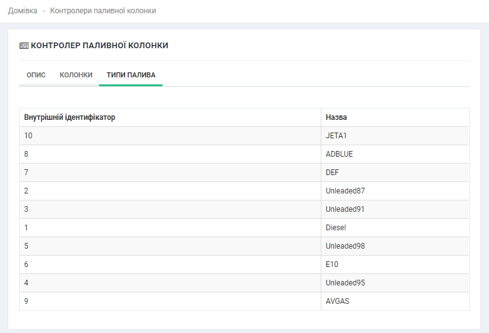Click the AVGAS fuel entry
This screenshot has height=333, width=489.
(337, 301)
